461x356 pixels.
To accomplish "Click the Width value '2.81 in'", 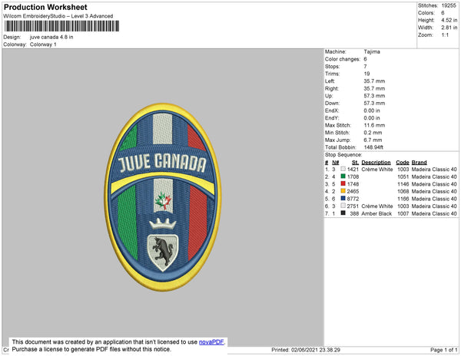I will coord(449,28).
